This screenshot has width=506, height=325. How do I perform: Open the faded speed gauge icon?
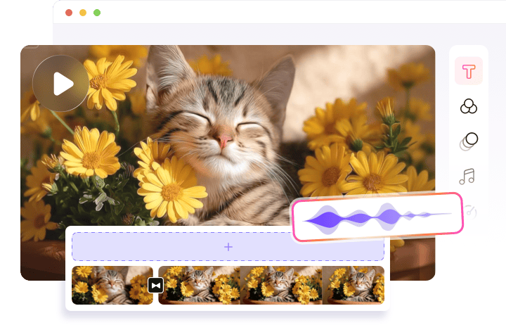[x=471, y=212]
